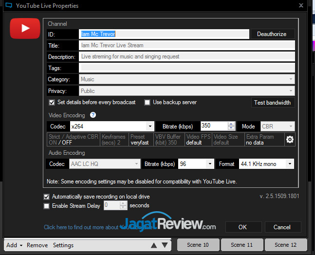
Task: Enable Use backup server checkbox
Action: point(147,103)
